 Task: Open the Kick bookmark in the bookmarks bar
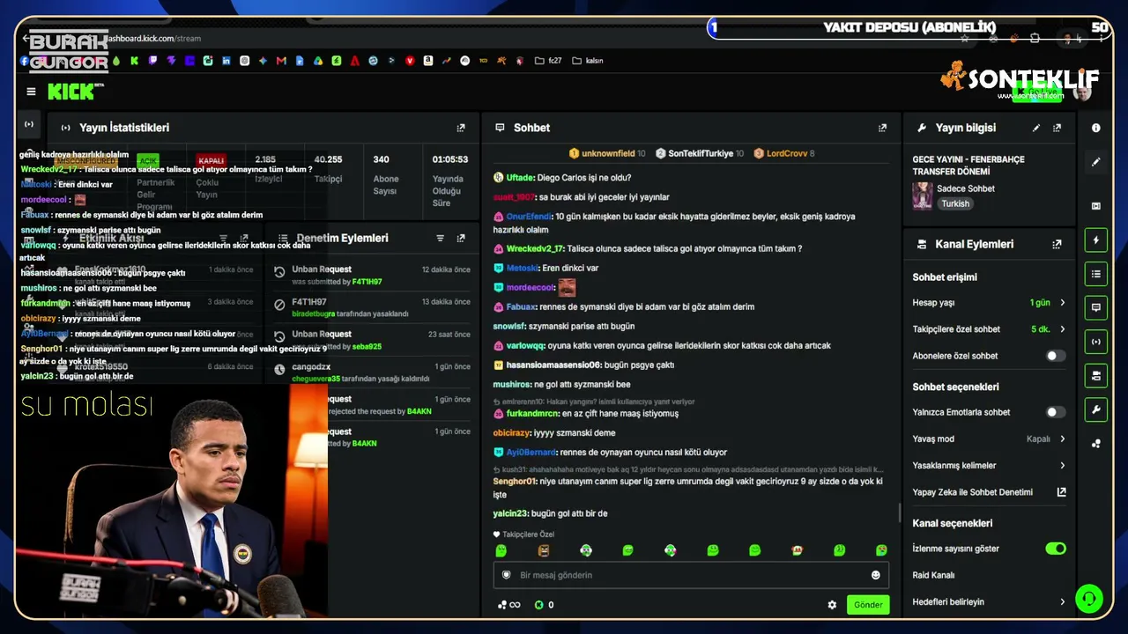(x=134, y=61)
